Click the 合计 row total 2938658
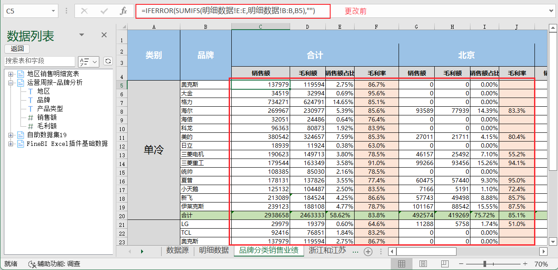The image size is (558, 270). pyautogui.click(x=260, y=215)
